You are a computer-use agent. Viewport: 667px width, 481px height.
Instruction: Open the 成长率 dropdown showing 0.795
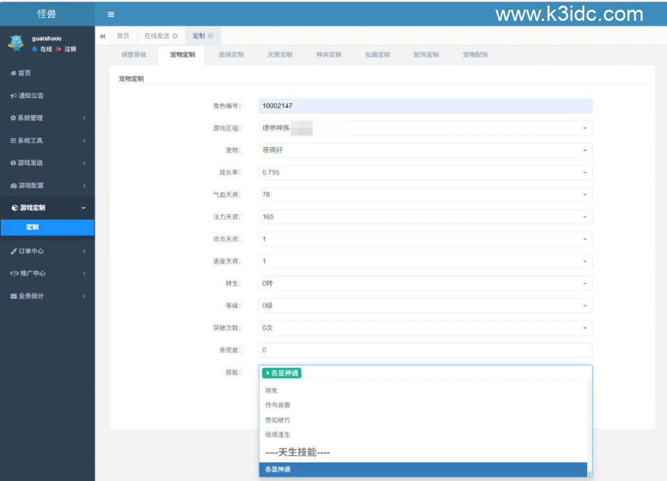(425, 172)
